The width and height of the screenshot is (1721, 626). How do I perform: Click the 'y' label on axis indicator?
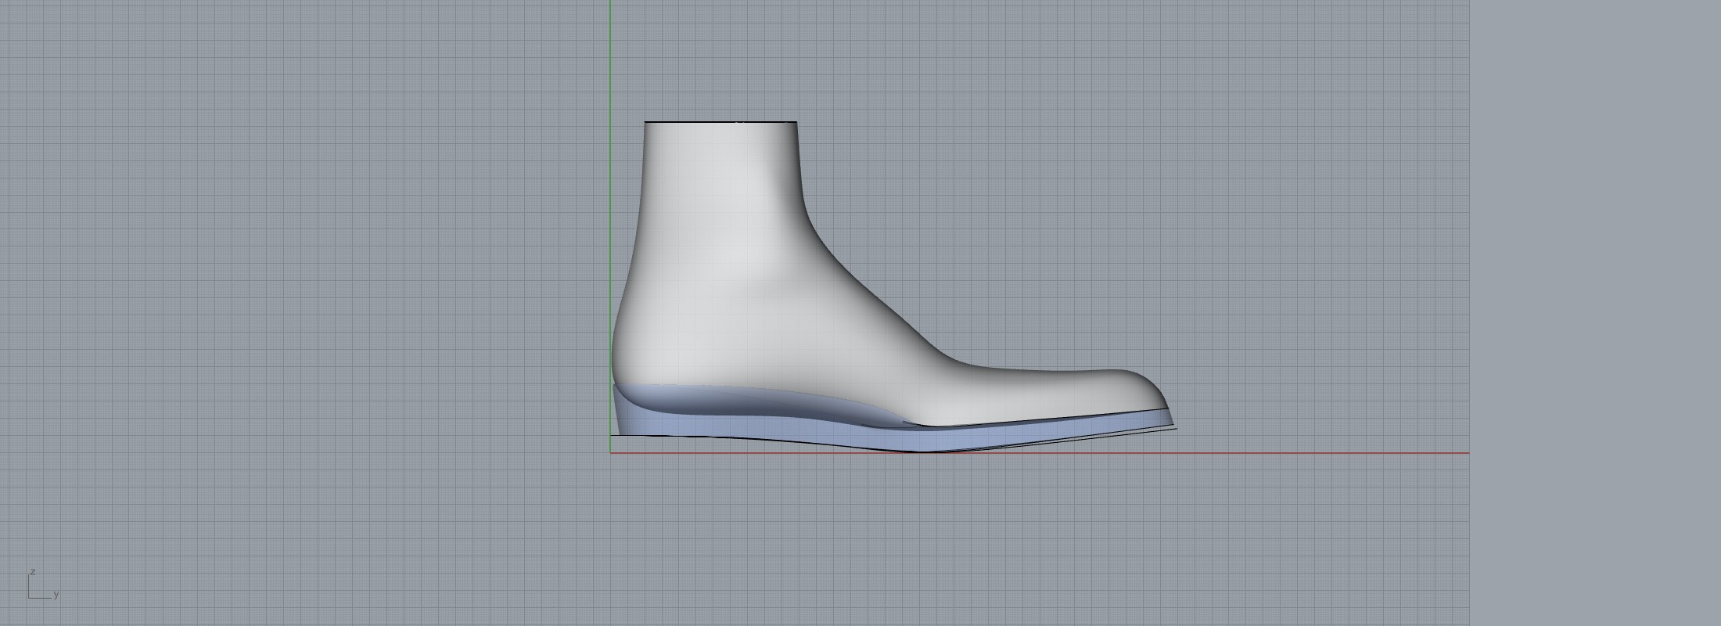[56, 595]
